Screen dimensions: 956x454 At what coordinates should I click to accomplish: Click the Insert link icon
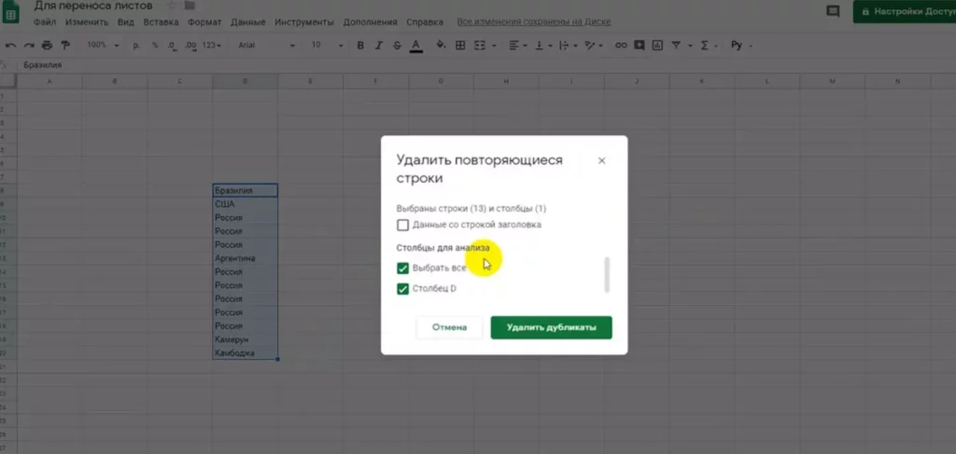(x=621, y=46)
